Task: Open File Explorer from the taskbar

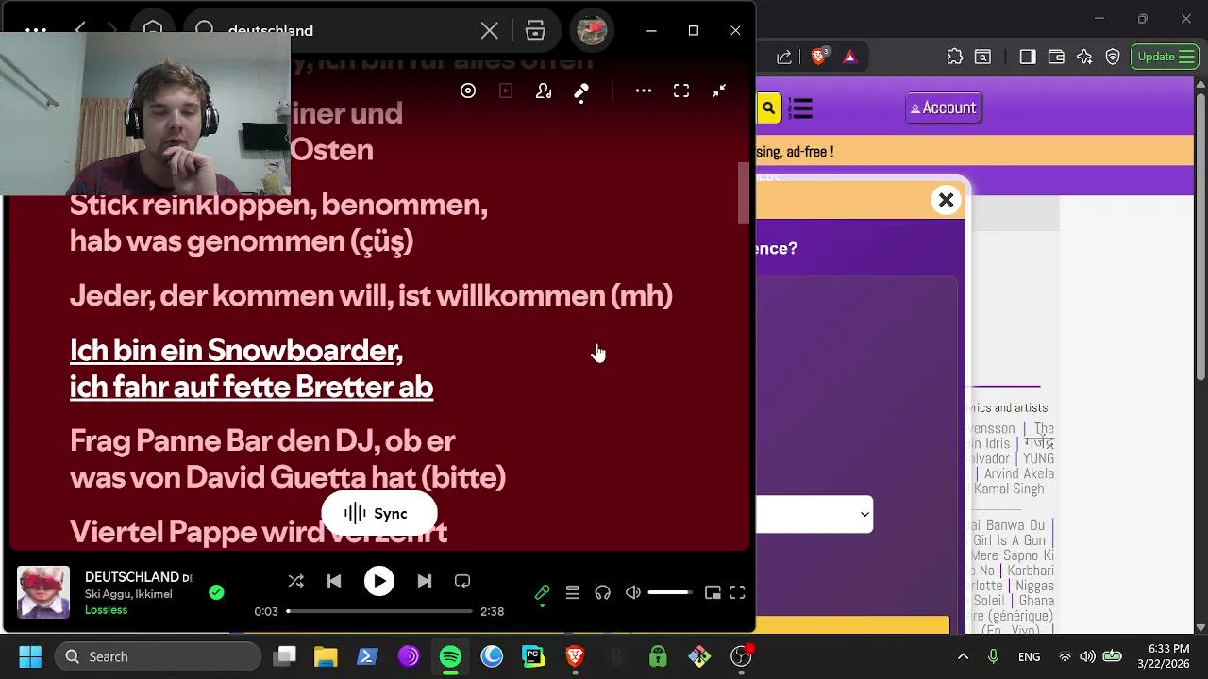Action: click(326, 656)
